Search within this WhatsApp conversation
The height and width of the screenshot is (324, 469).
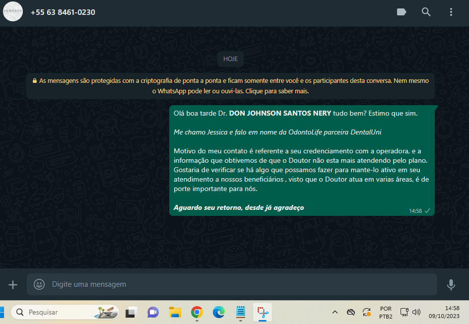tap(426, 12)
